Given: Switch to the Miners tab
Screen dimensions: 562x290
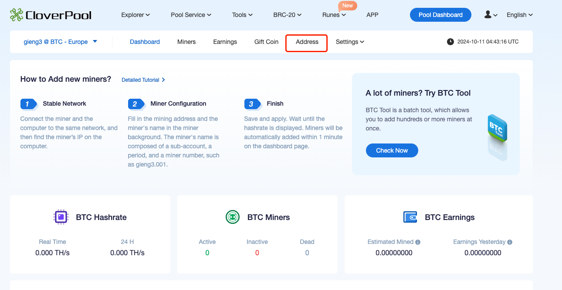Looking at the screenshot, I should pos(186,41).
